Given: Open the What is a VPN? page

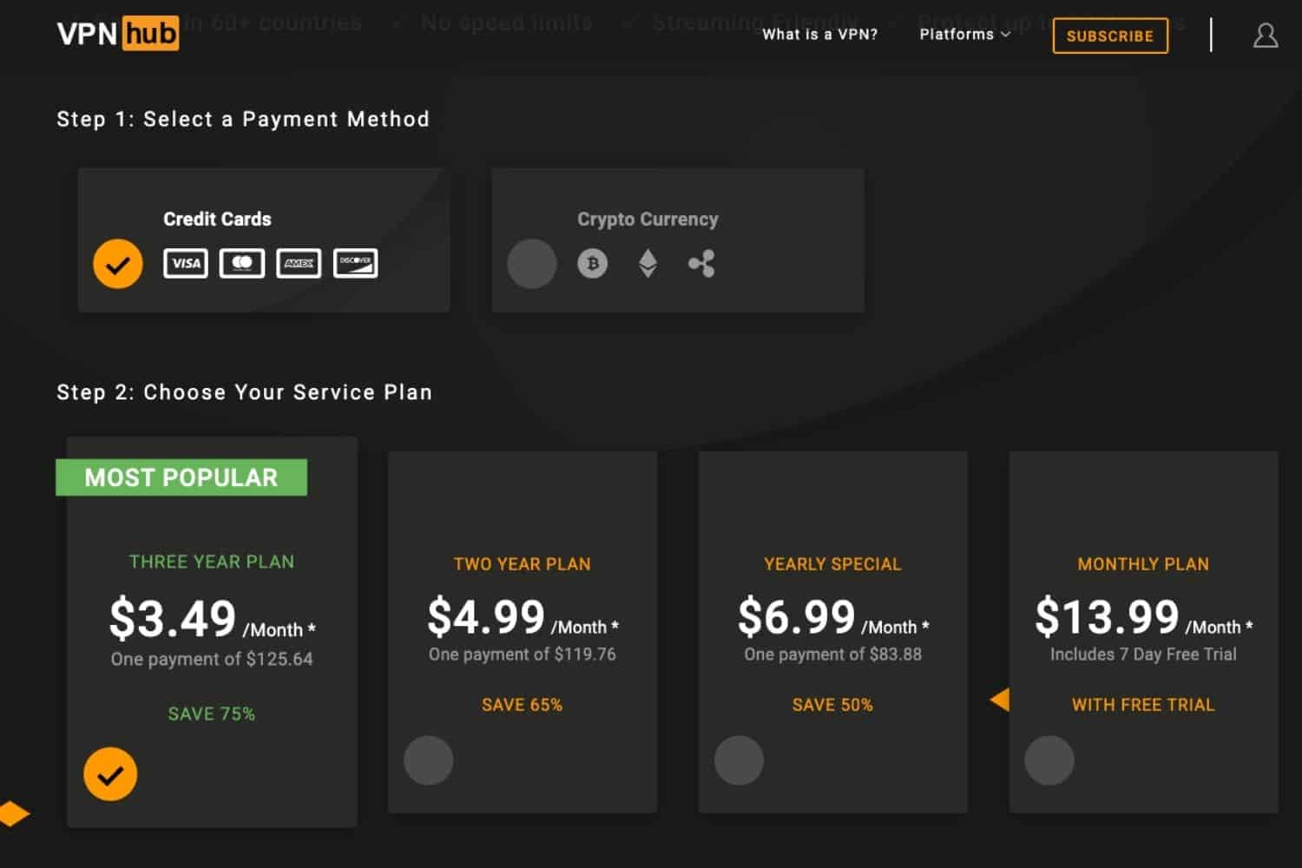Looking at the screenshot, I should (x=820, y=35).
